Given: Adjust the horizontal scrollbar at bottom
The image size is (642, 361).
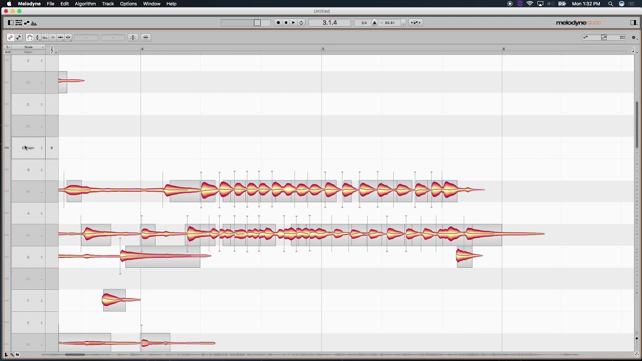Looking at the screenshot, I should (74, 355).
